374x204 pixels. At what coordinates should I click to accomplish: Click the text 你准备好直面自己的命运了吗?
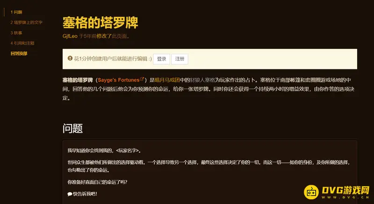point(97,182)
